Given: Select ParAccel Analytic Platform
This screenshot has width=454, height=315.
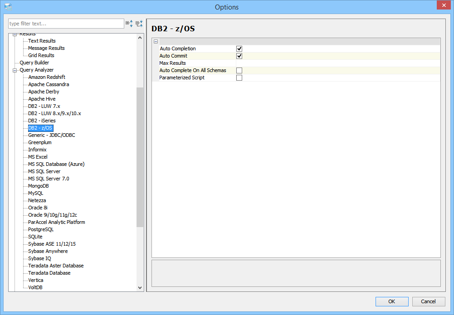Looking at the screenshot, I should pyautogui.click(x=56, y=222).
